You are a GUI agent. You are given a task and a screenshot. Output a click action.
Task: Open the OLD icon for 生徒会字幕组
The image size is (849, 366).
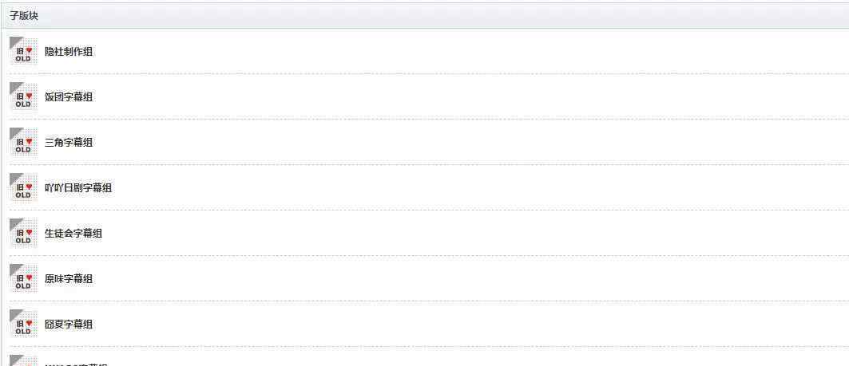tap(23, 233)
